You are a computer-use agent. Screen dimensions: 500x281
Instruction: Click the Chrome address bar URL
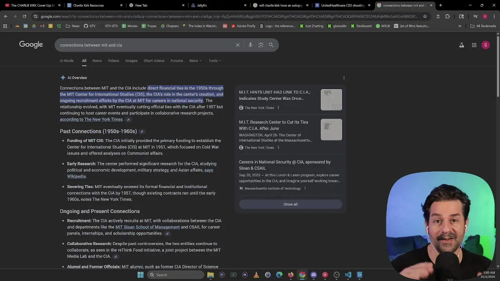(x=229, y=16)
